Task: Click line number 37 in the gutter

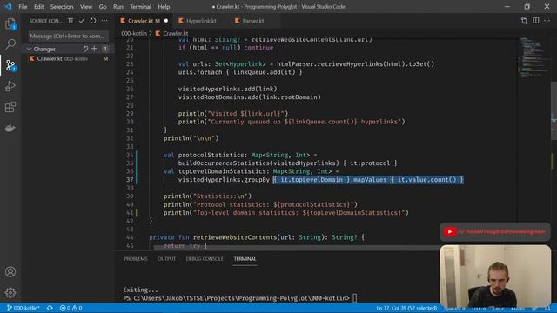Action: 130,180
